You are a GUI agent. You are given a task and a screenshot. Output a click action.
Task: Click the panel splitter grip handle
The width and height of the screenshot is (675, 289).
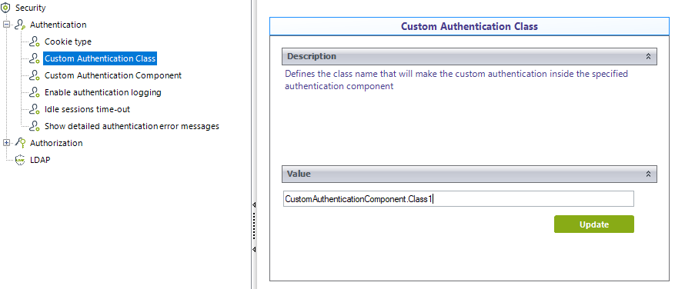tap(254, 225)
